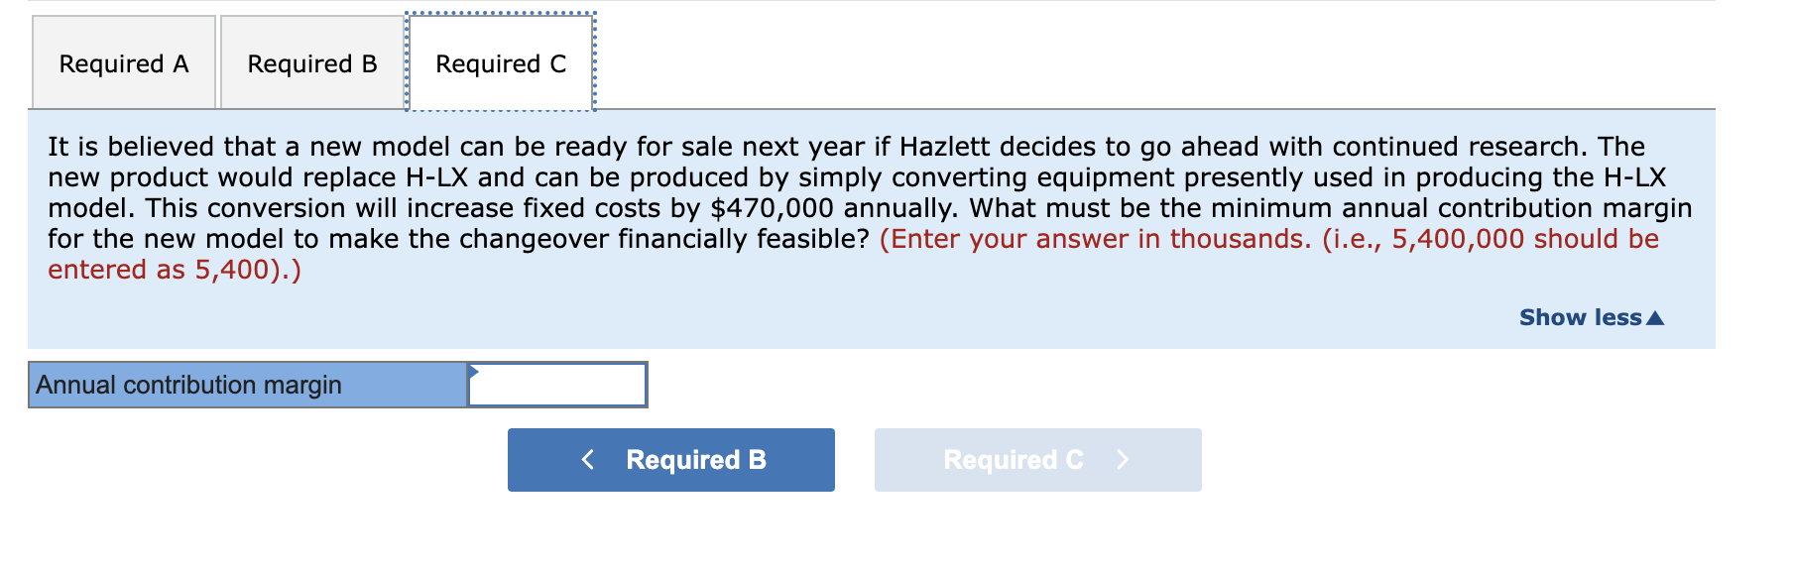Go back with the blue Required B button

coord(671,460)
